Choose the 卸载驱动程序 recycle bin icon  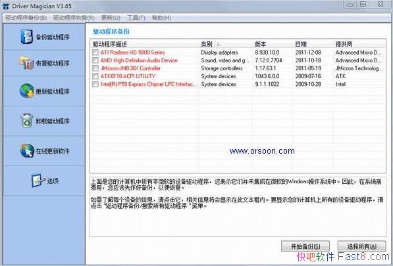27,120
